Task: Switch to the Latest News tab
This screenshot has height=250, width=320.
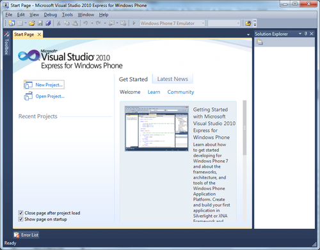Action: [173, 79]
